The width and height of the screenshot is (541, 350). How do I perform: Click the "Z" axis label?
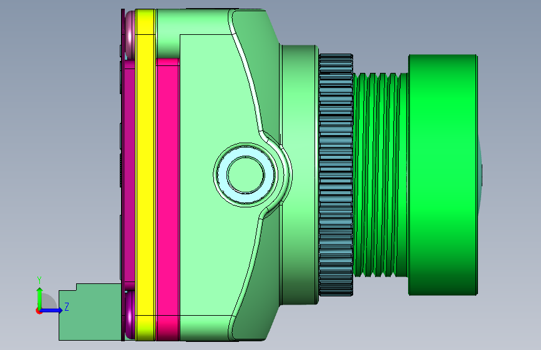(67, 306)
